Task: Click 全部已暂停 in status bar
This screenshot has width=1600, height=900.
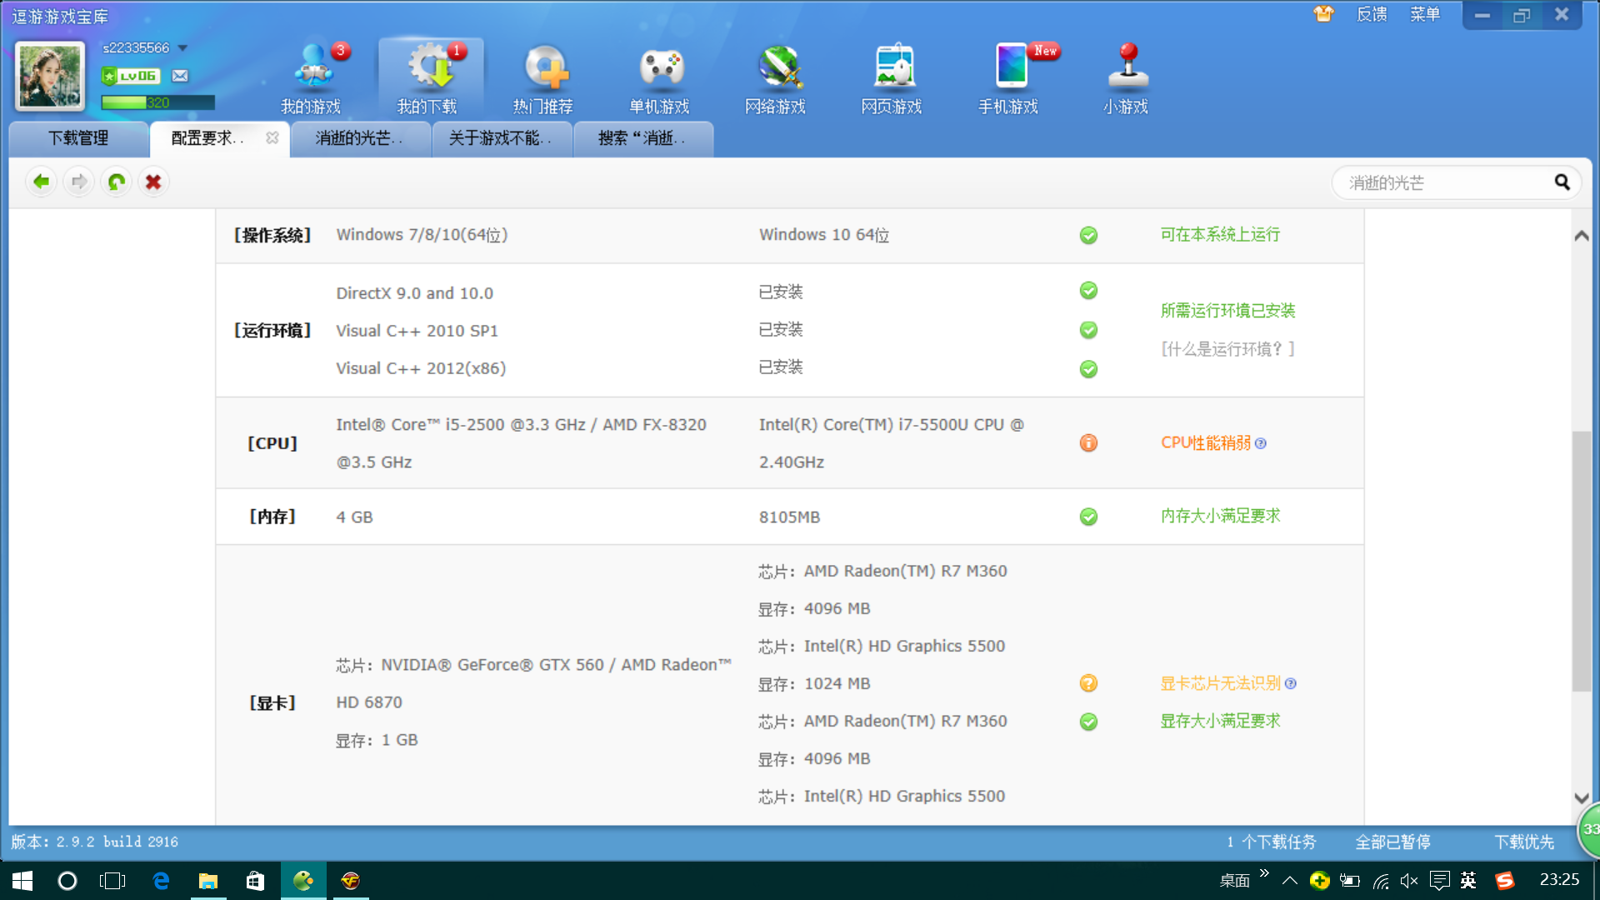Action: (x=1392, y=842)
